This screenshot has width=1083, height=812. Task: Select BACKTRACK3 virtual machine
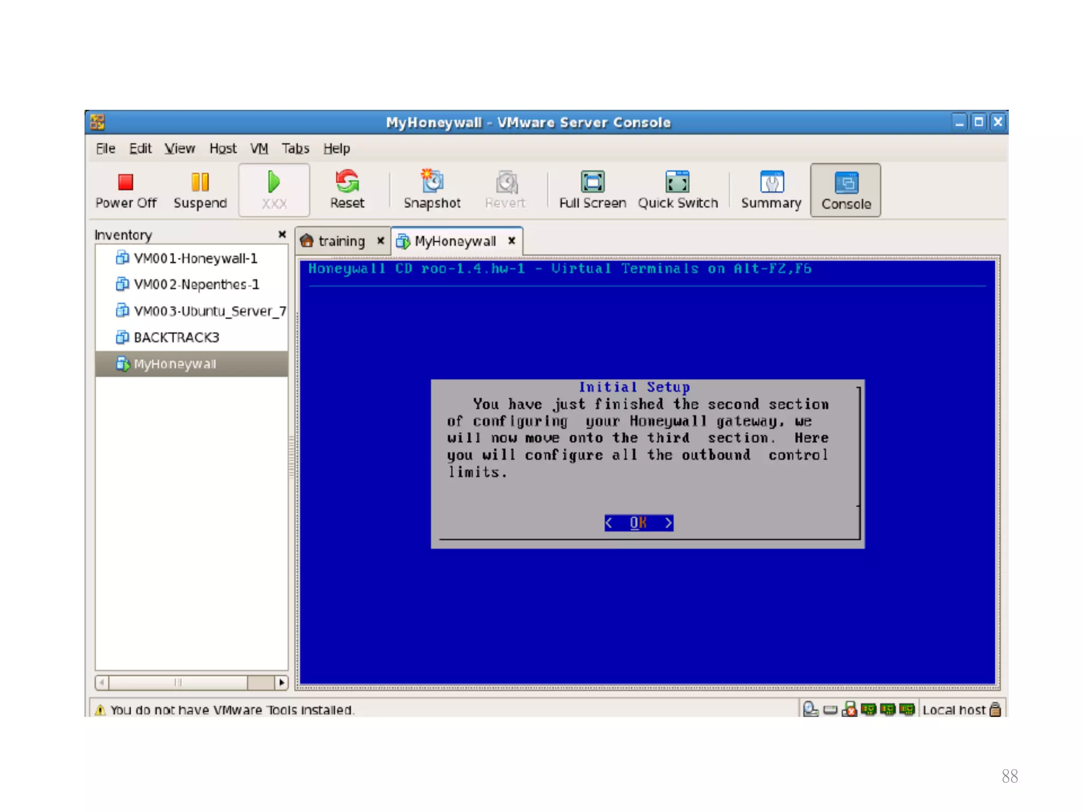coord(176,337)
